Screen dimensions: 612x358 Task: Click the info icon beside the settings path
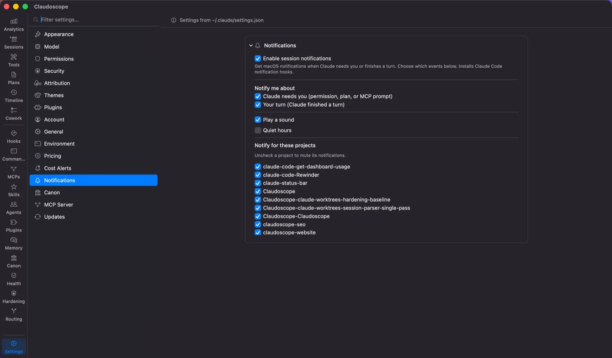click(174, 20)
